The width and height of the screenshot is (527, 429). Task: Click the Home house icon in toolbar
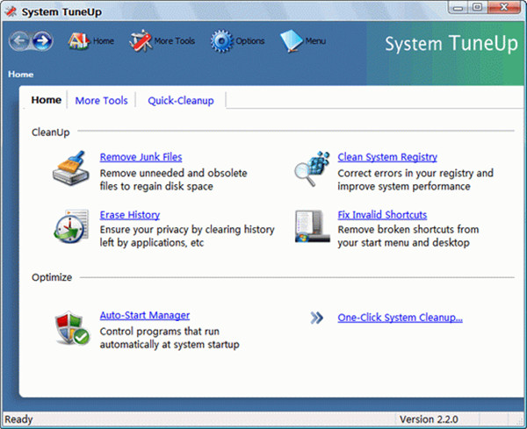(79, 41)
